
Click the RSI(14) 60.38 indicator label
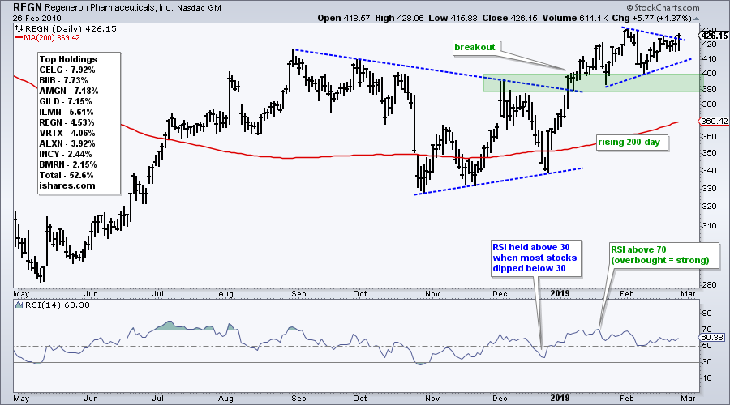(58, 305)
